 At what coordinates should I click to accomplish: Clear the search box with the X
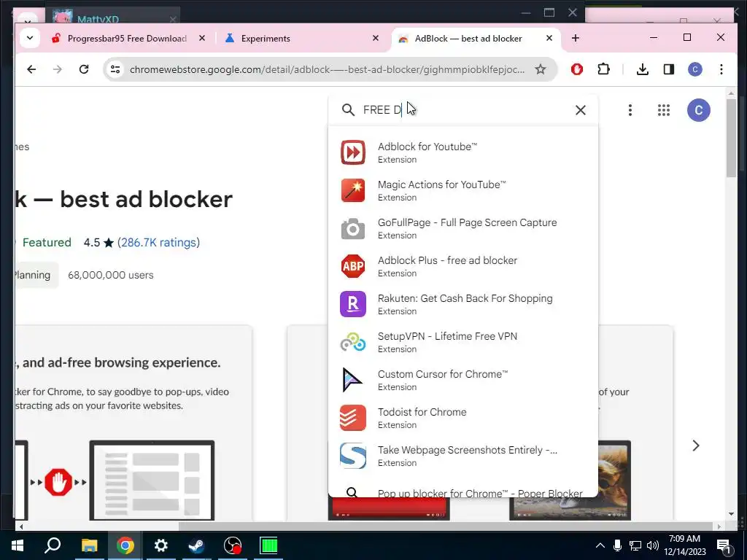click(580, 110)
